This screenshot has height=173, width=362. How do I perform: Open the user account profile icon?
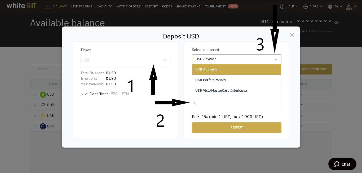pyautogui.click(x=349, y=7)
